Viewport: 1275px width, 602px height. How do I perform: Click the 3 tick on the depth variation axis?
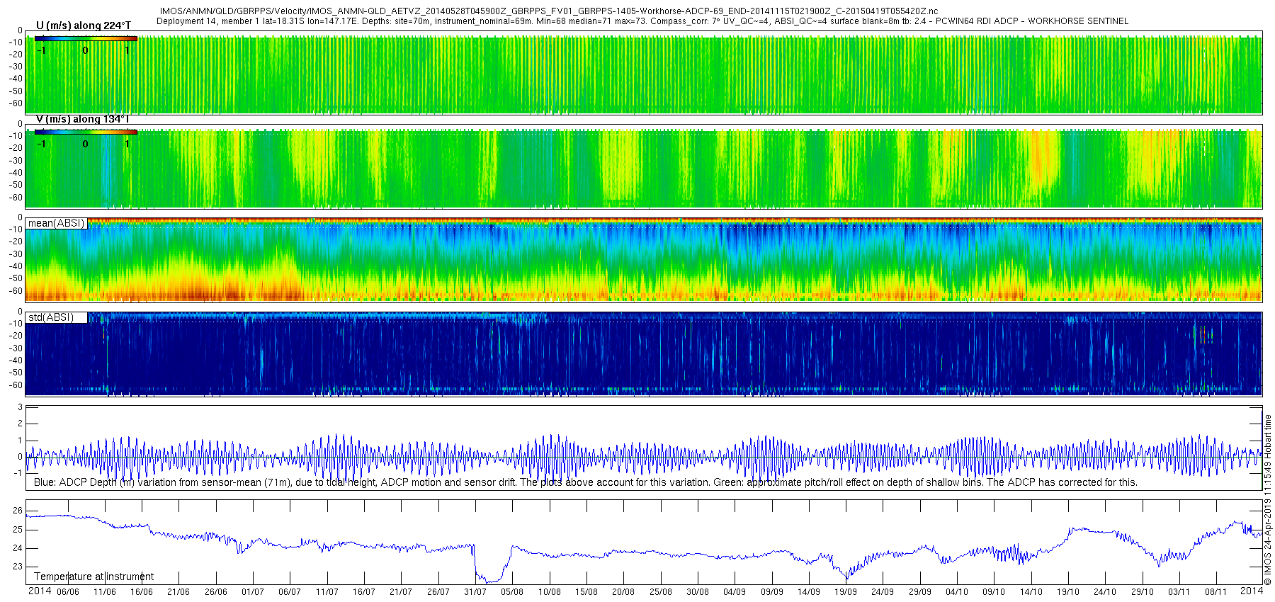[21, 407]
